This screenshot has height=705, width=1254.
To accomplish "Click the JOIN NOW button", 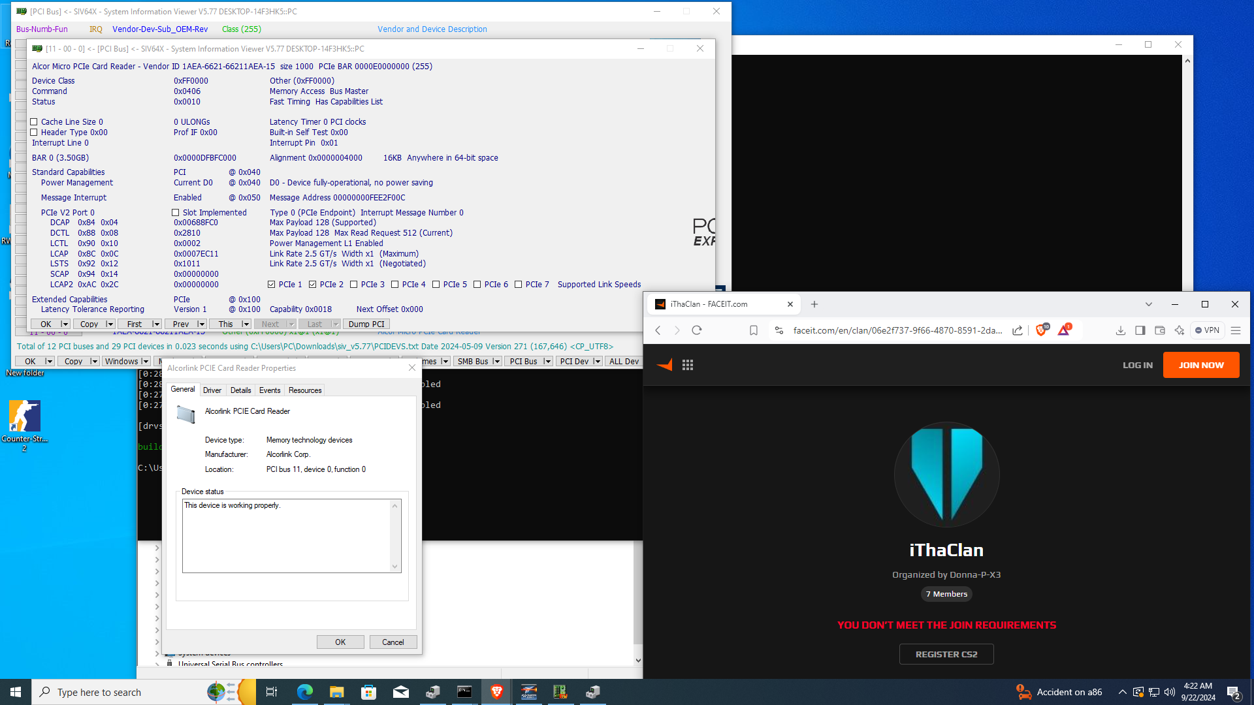I will 1200,365.
